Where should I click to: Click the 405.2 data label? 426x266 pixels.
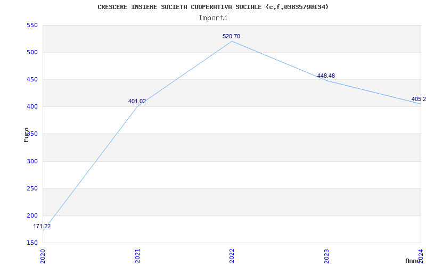(419, 99)
